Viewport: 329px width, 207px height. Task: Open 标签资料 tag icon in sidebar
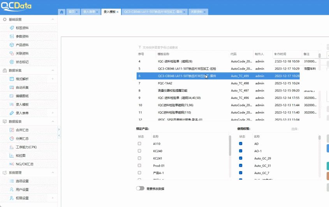pyautogui.click(x=12, y=28)
